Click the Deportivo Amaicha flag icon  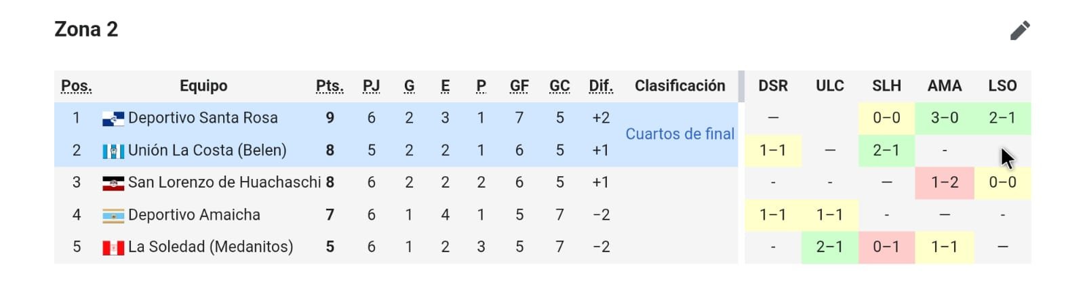tap(113, 216)
